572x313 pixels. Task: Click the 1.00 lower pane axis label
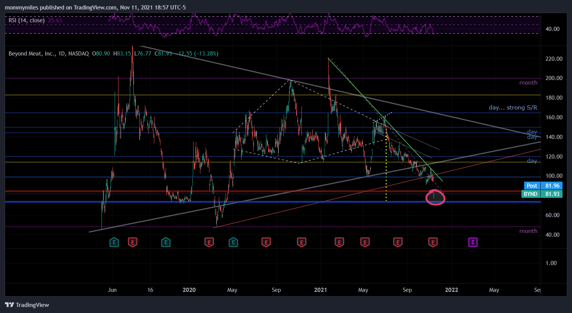point(551,263)
